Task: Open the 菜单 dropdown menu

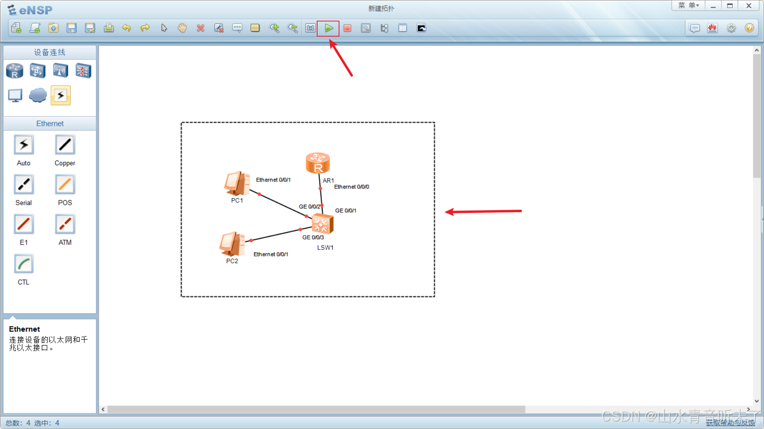Action: [x=688, y=6]
